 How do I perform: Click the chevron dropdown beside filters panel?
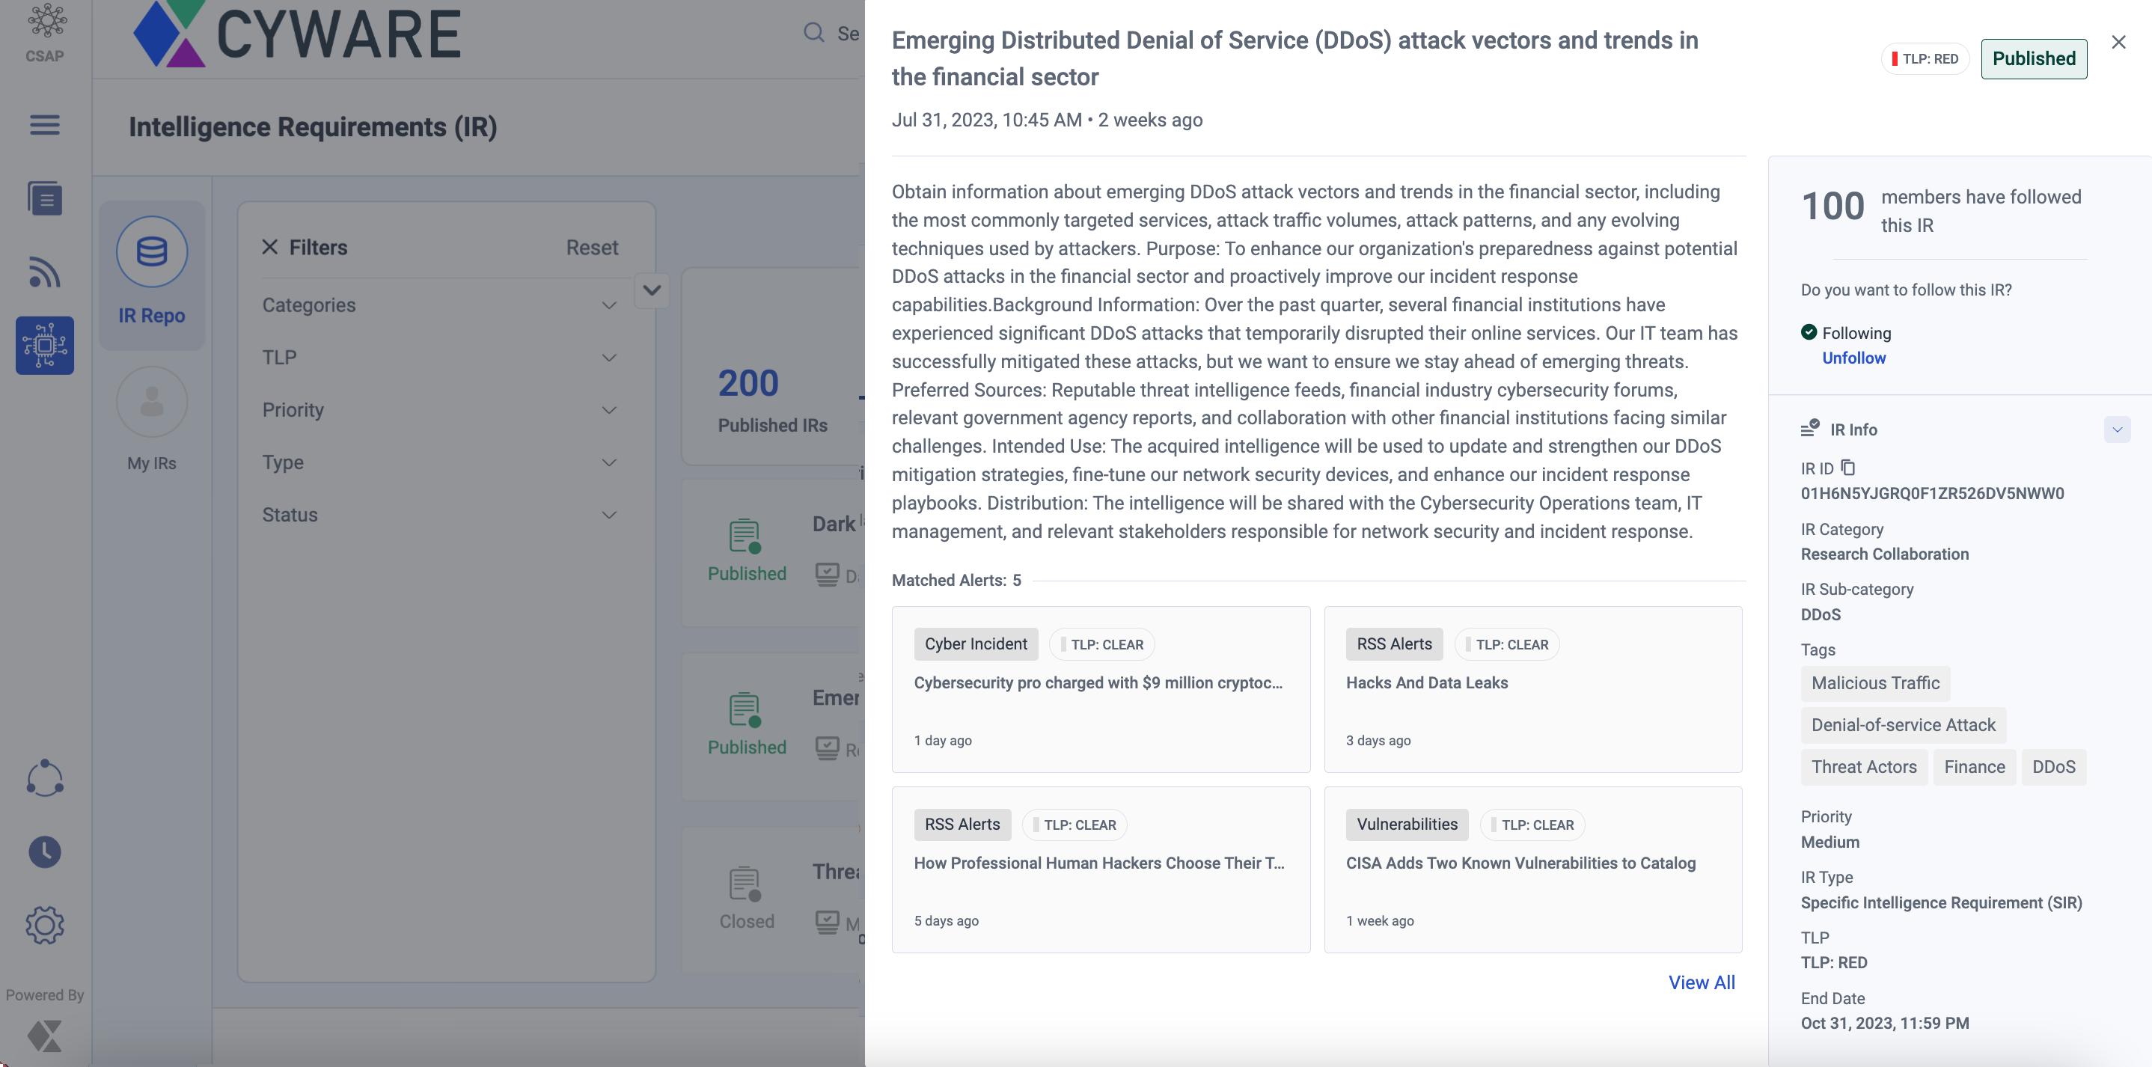pos(652,291)
